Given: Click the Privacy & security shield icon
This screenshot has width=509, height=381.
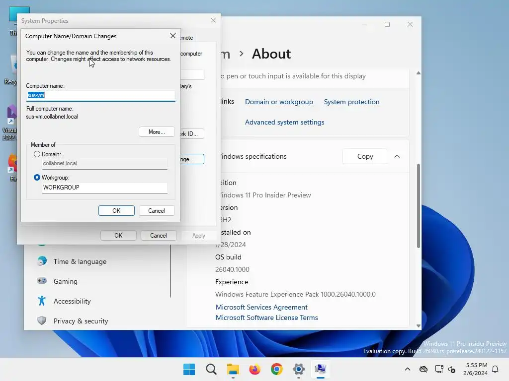Looking at the screenshot, I should (x=42, y=321).
